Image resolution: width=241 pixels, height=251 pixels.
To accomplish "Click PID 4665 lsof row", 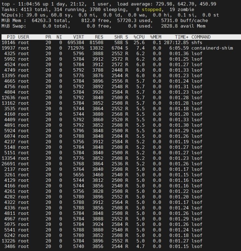I will pyautogui.click(x=102, y=81).
